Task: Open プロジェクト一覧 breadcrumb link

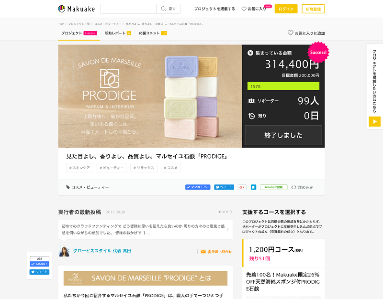Action: (79, 24)
